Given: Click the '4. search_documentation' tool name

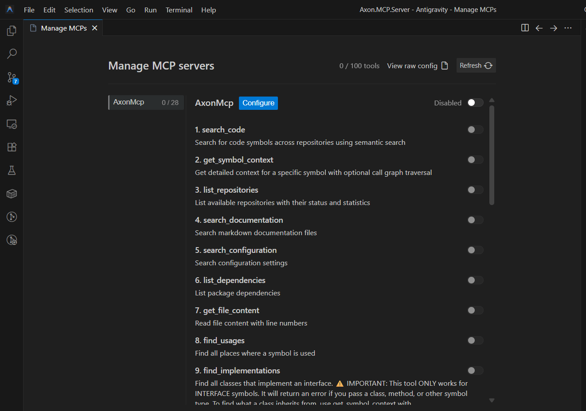Looking at the screenshot, I should [239, 220].
